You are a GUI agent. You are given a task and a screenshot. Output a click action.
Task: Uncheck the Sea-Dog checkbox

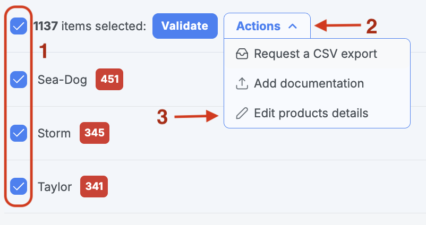(x=19, y=80)
